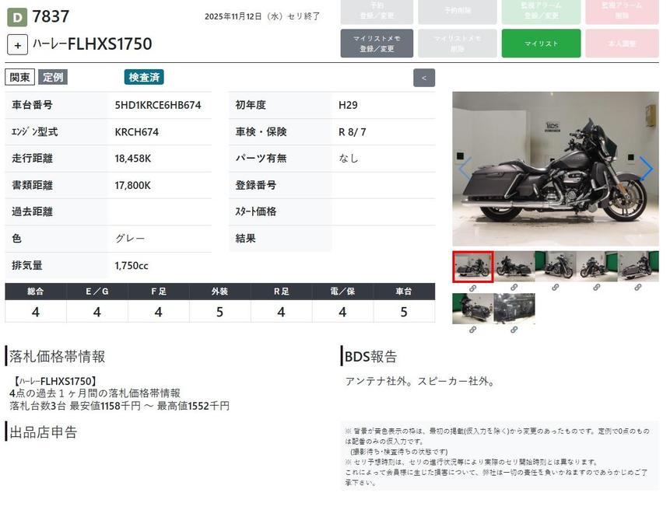Click the plus icon beside ハーレーFLHXS1750
Image resolution: width=670 pixels, height=517 pixels.
(x=17, y=44)
